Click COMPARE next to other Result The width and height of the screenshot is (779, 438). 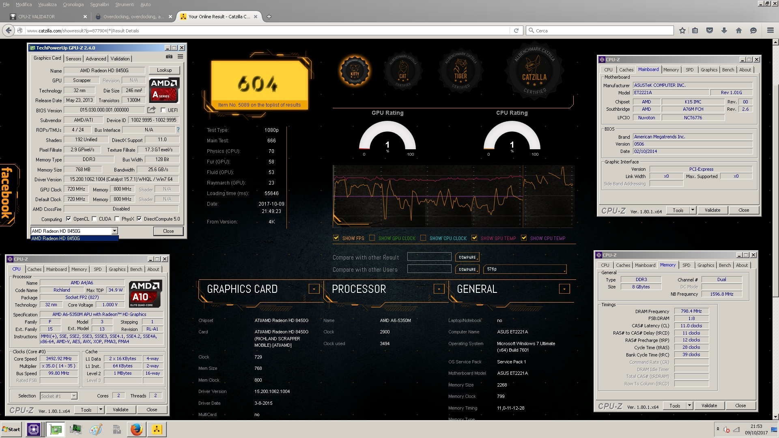click(x=467, y=257)
